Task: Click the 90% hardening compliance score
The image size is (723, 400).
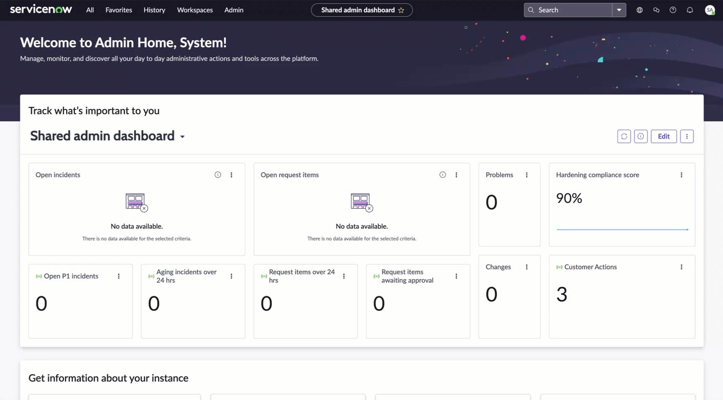Action: point(569,198)
